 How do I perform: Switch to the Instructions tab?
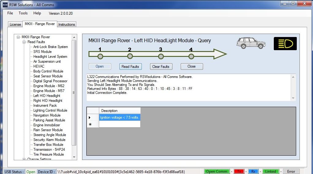coord(67,24)
